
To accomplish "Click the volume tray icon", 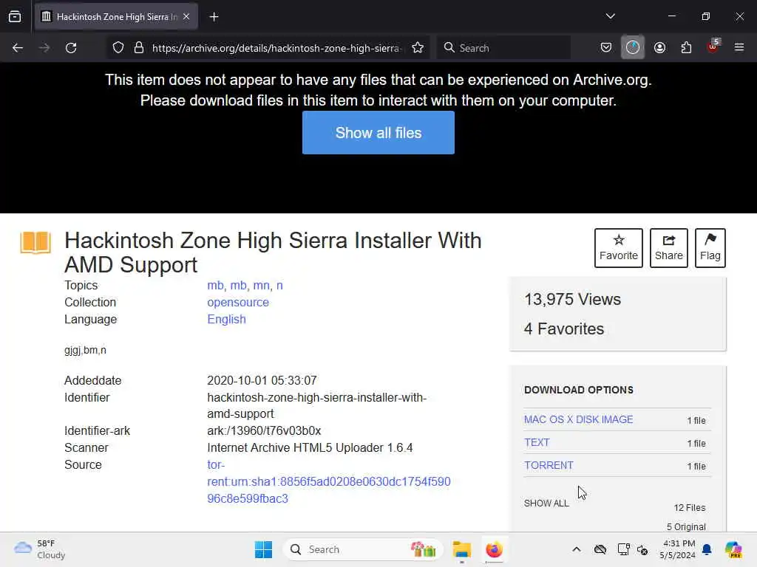I will (x=642, y=549).
